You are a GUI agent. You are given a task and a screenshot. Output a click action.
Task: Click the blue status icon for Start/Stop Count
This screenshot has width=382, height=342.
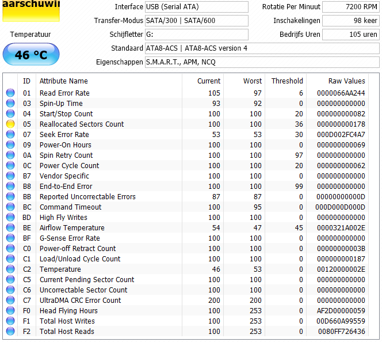click(10, 113)
